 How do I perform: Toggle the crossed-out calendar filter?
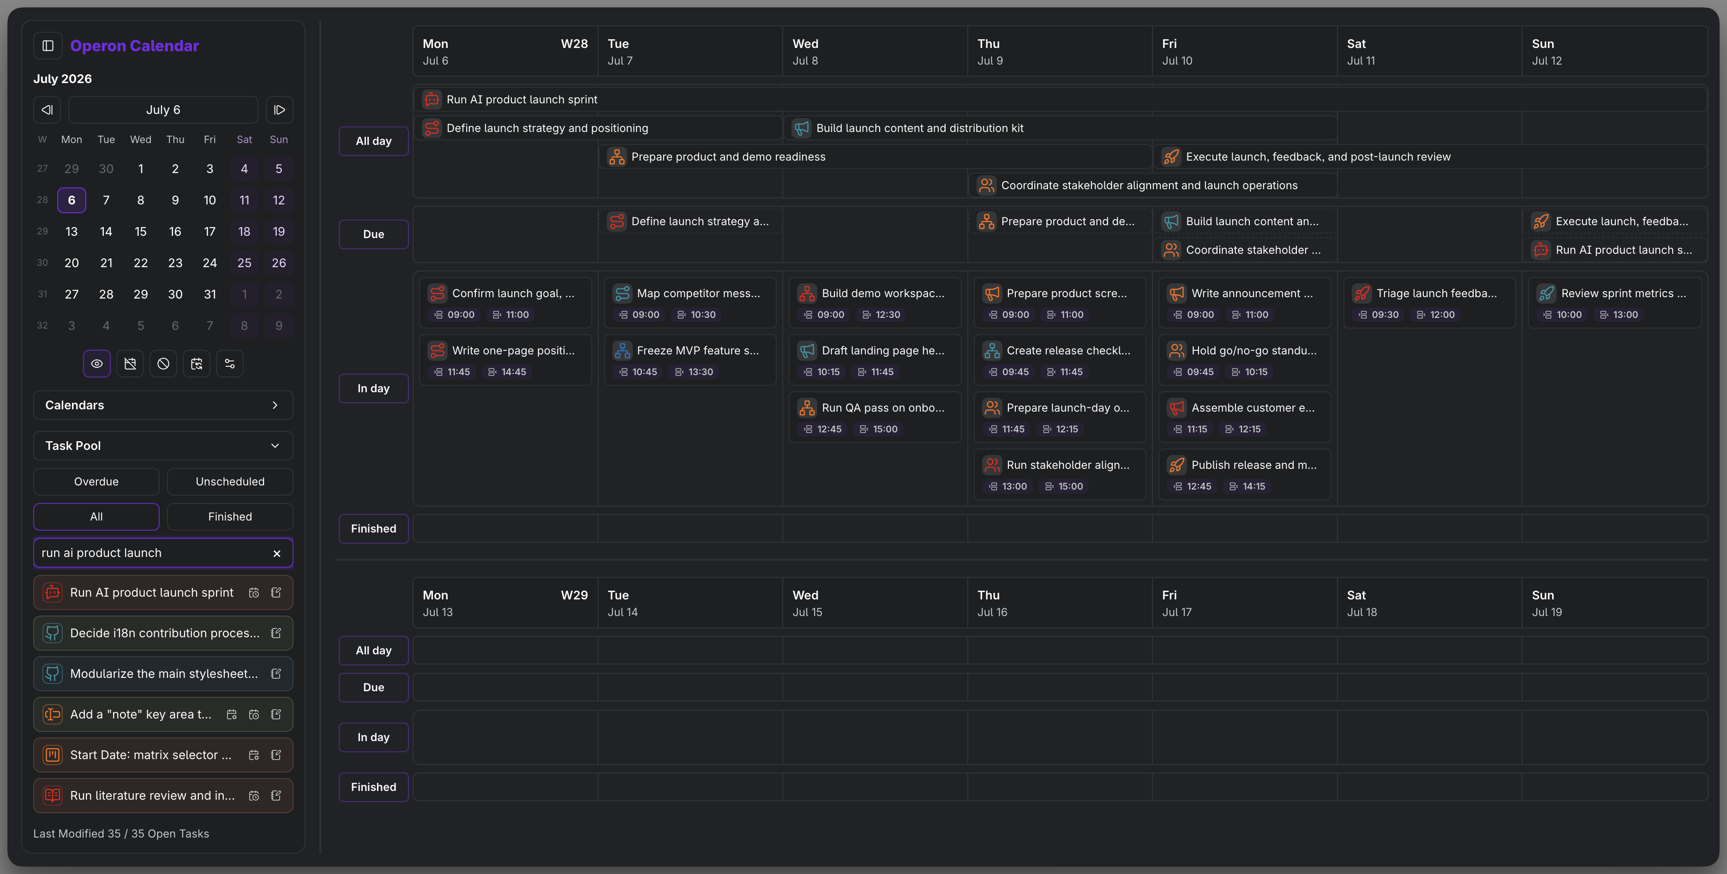130,363
